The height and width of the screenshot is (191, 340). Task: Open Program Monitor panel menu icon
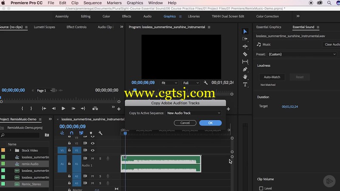click(209, 27)
